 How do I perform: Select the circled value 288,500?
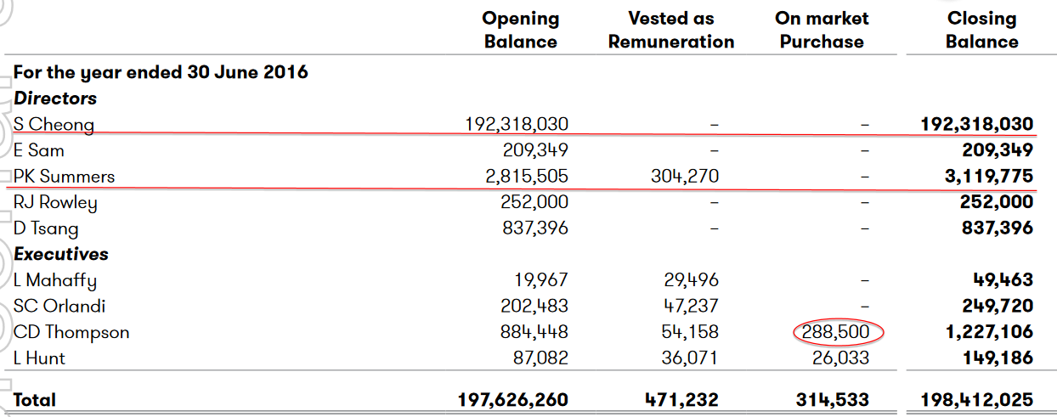(837, 332)
